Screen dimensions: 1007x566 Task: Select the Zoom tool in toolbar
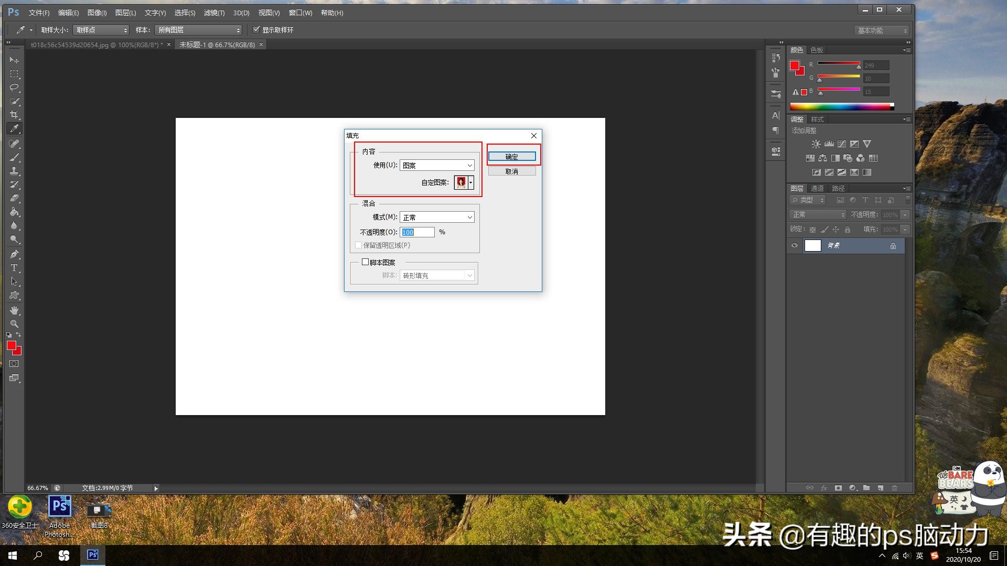click(14, 324)
